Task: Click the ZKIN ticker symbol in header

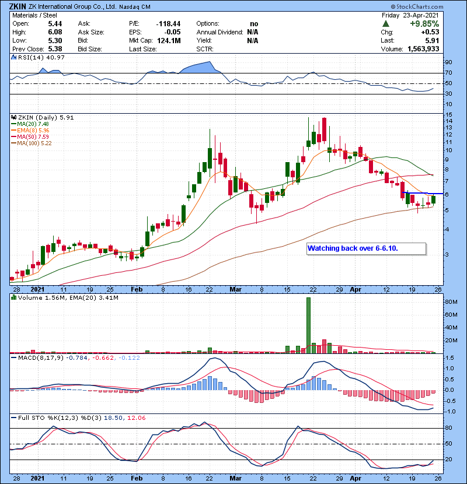Action: (18, 6)
